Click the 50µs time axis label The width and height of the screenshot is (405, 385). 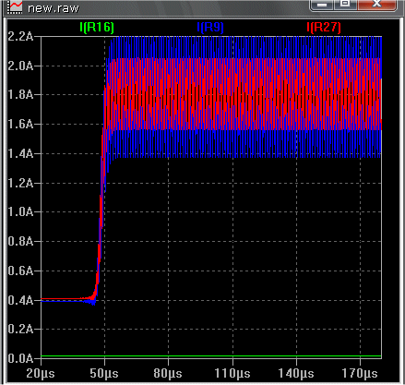coord(104,374)
